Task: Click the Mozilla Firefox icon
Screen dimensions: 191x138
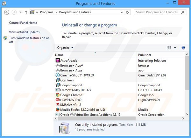Action: [x=58, y=109]
